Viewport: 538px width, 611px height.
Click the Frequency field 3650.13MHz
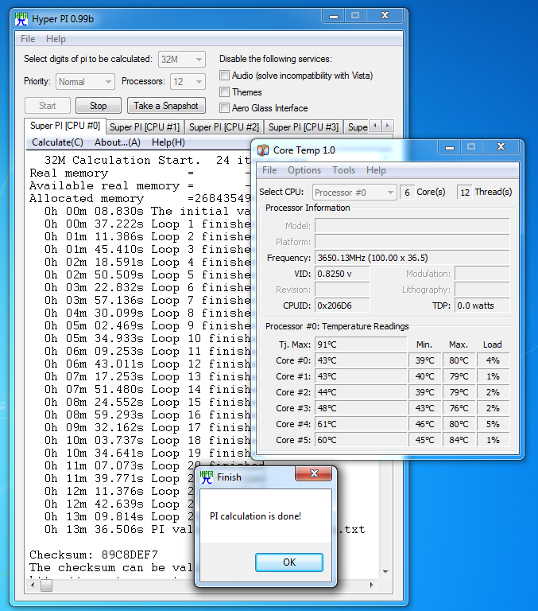tap(412, 258)
